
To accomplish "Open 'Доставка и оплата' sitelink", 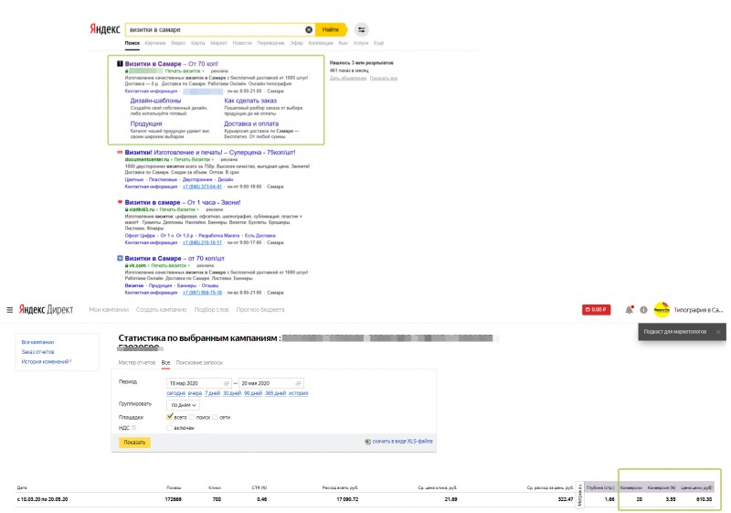I will [251, 124].
